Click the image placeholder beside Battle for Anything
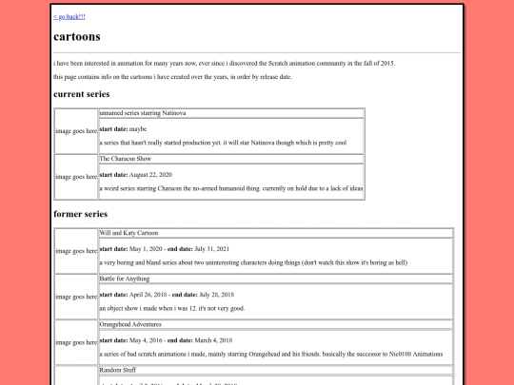This screenshot has width=514, height=385. click(76, 297)
